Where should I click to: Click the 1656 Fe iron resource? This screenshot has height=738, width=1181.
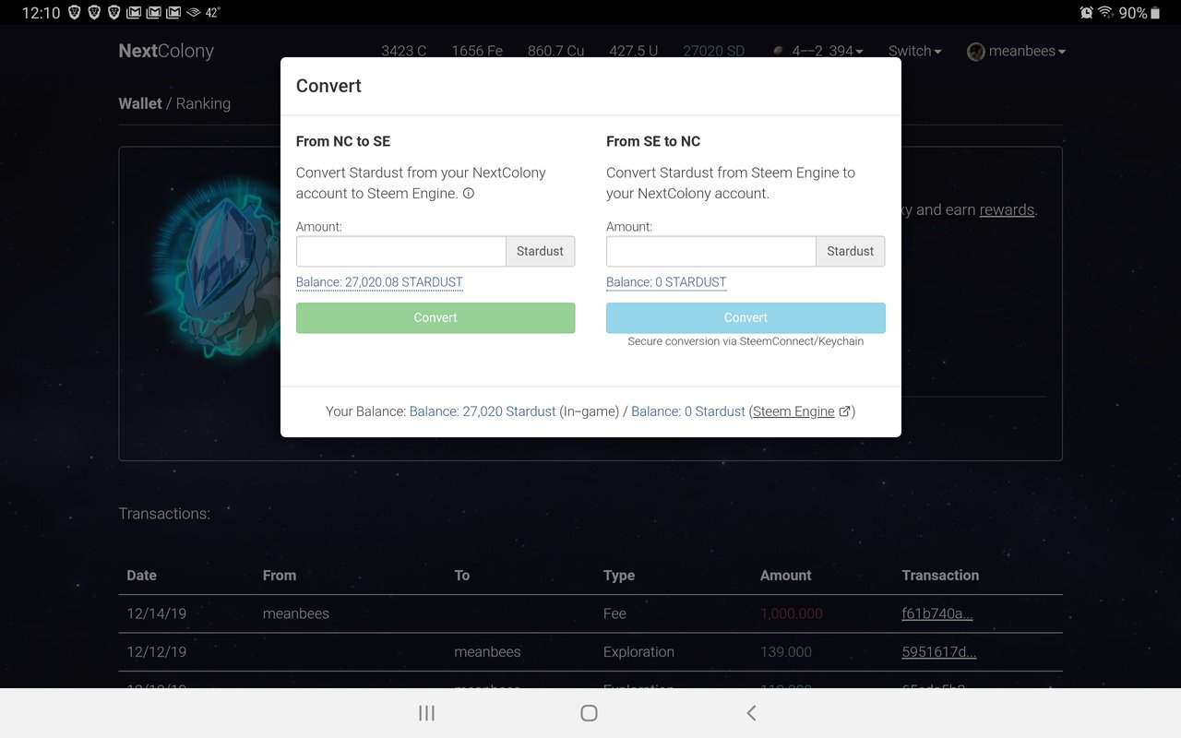pyautogui.click(x=477, y=51)
